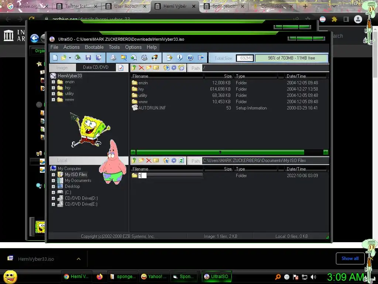Click the red X Delete icon in Local pane toolbar
The image size is (378, 284).
149,160
